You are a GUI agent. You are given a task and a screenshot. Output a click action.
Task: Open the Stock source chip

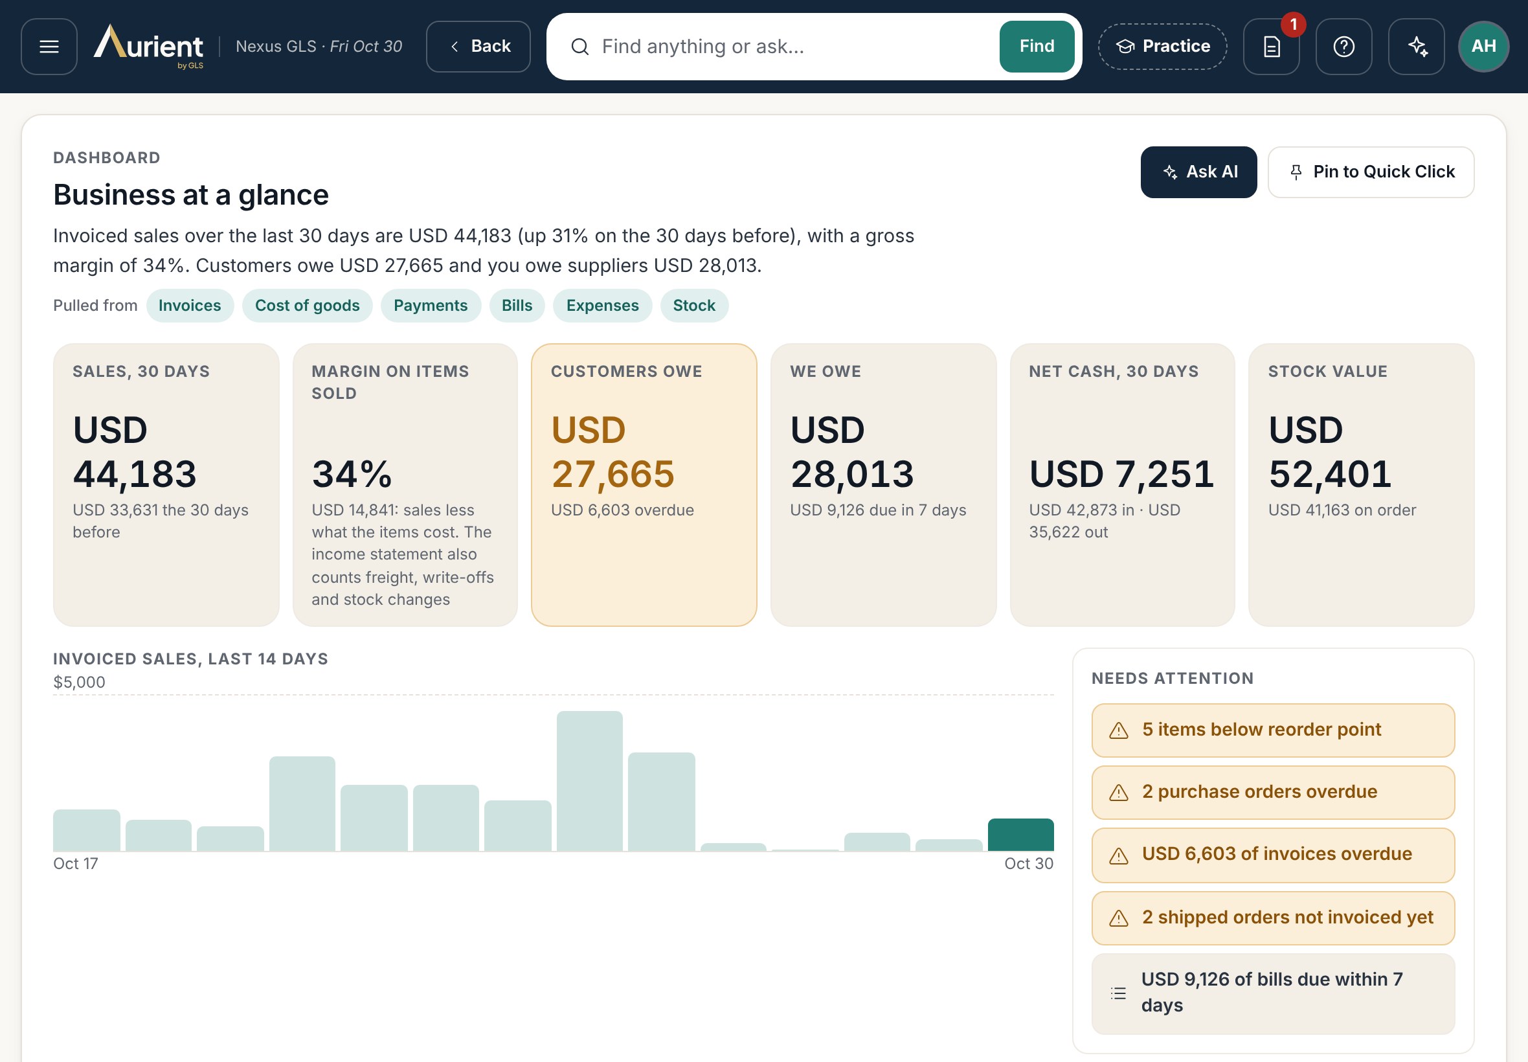coord(694,306)
